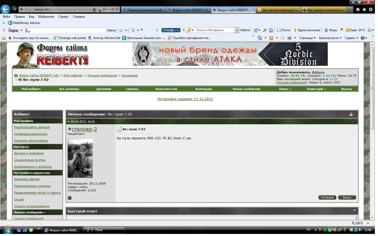
Task: Click the сталкер-2 avatar photo
Action: click(x=80, y=158)
